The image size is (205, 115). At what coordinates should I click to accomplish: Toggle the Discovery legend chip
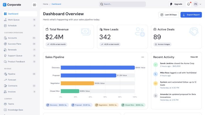pyautogui.click(x=57, y=105)
